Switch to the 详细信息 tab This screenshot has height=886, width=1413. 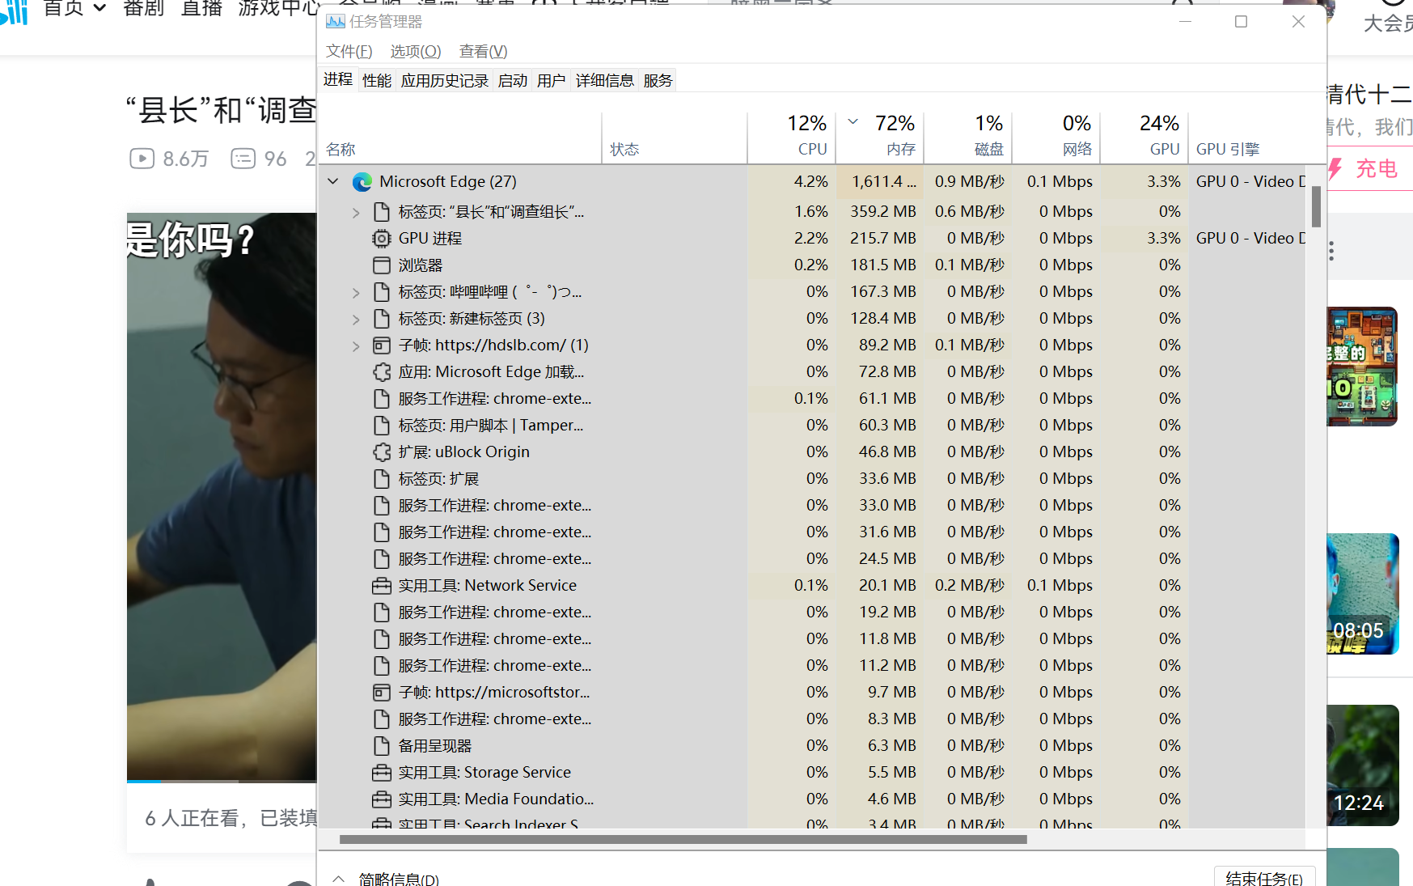(605, 81)
